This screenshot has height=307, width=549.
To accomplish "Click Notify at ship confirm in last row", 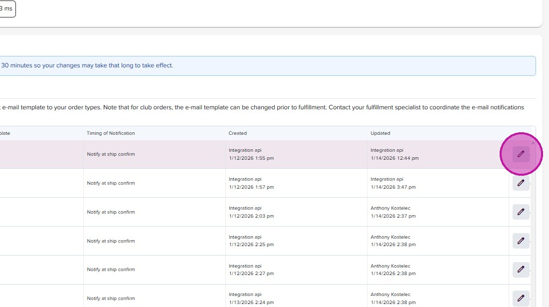I will (111, 299).
